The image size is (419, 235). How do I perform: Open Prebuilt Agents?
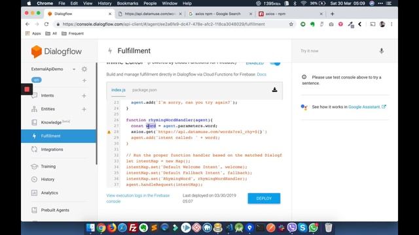[x=55, y=210]
